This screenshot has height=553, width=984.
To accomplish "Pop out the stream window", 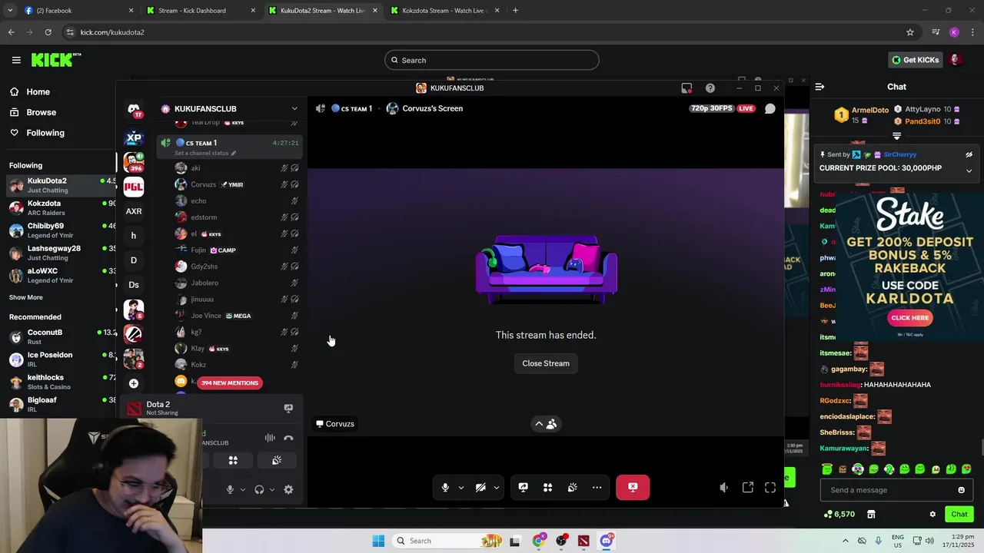I will click(x=747, y=488).
